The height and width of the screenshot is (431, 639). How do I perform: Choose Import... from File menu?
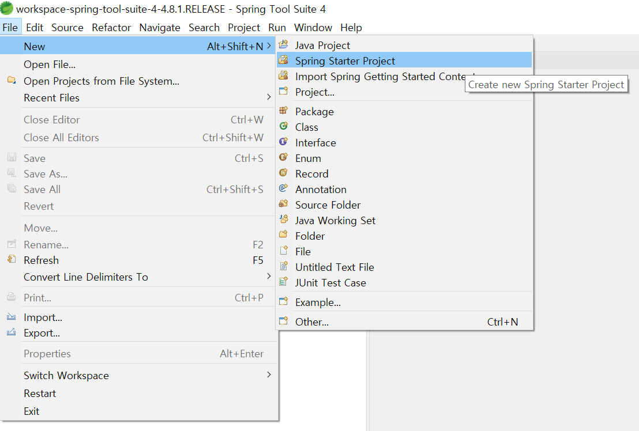[x=138, y=317]
